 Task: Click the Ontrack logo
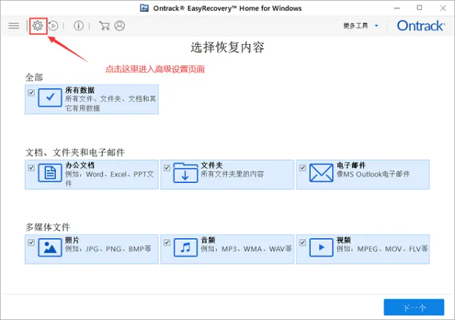421,25
